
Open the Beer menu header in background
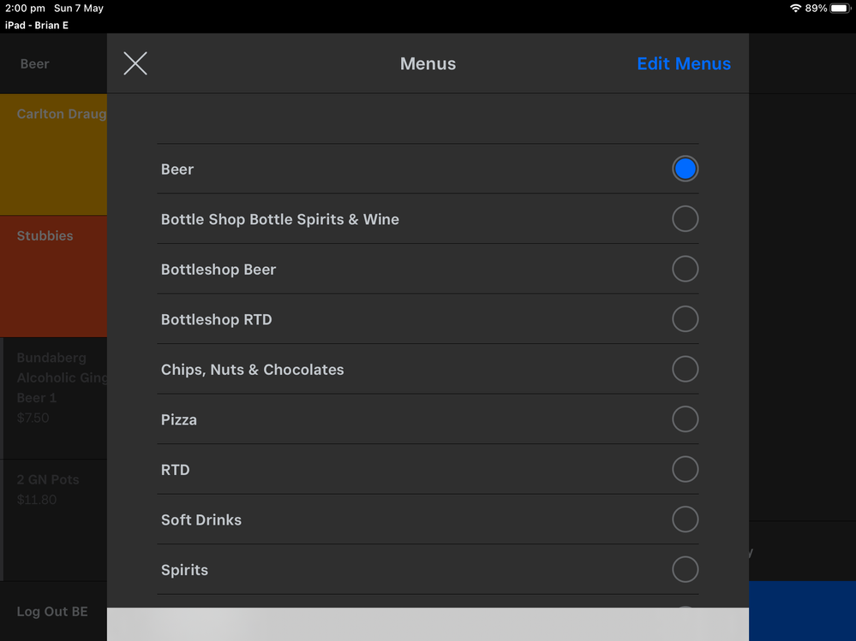(x=35, y=64)
